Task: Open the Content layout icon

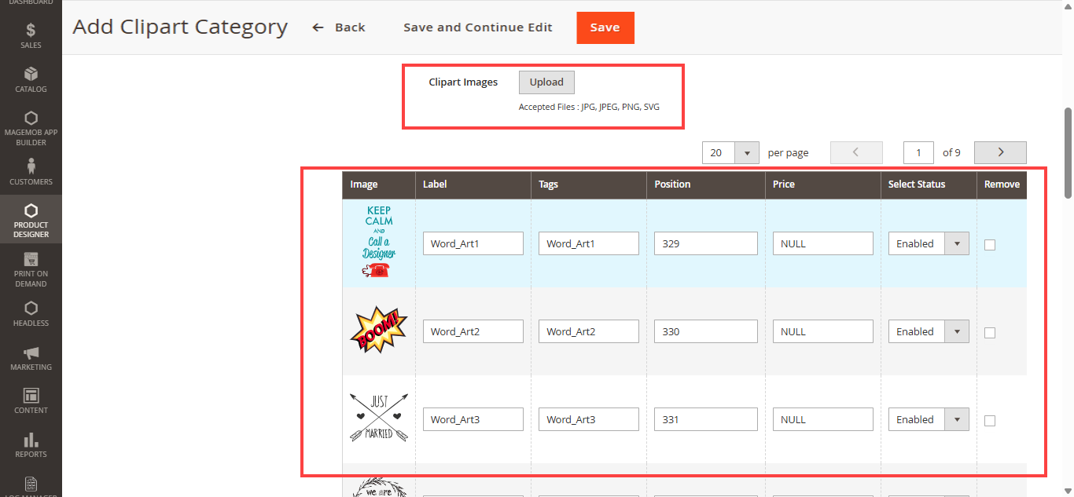Action: 31,396
